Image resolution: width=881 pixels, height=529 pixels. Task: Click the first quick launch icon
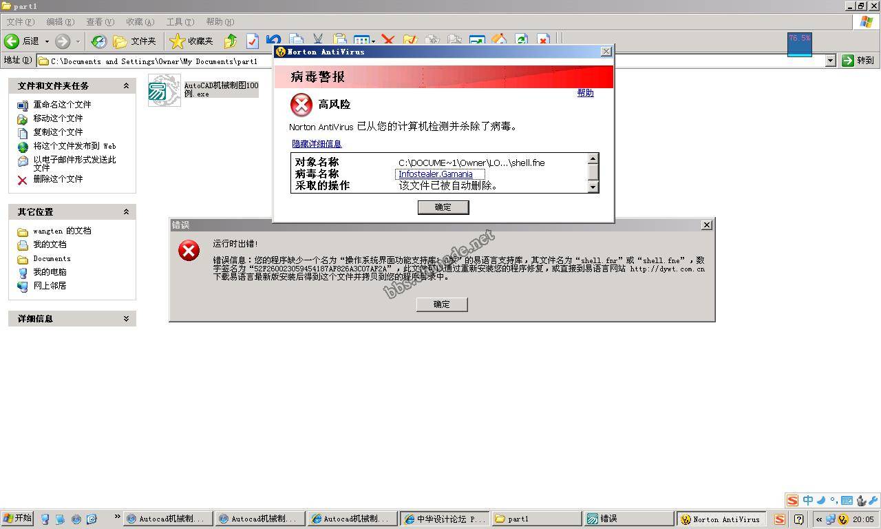(x=45, y=519)
